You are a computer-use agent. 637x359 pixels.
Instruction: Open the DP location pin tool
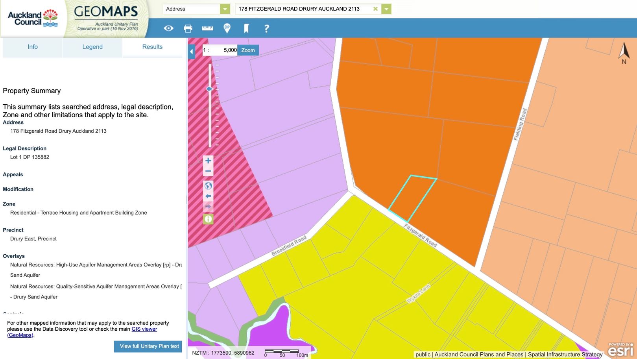[227, 28]
